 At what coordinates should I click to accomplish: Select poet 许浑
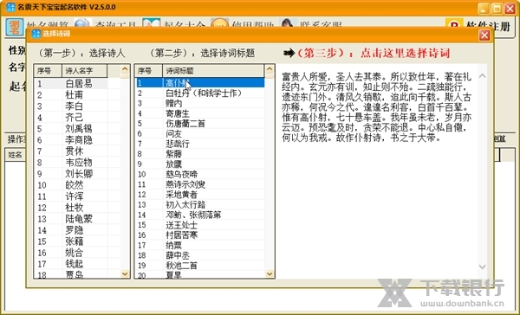pos(74,196)
